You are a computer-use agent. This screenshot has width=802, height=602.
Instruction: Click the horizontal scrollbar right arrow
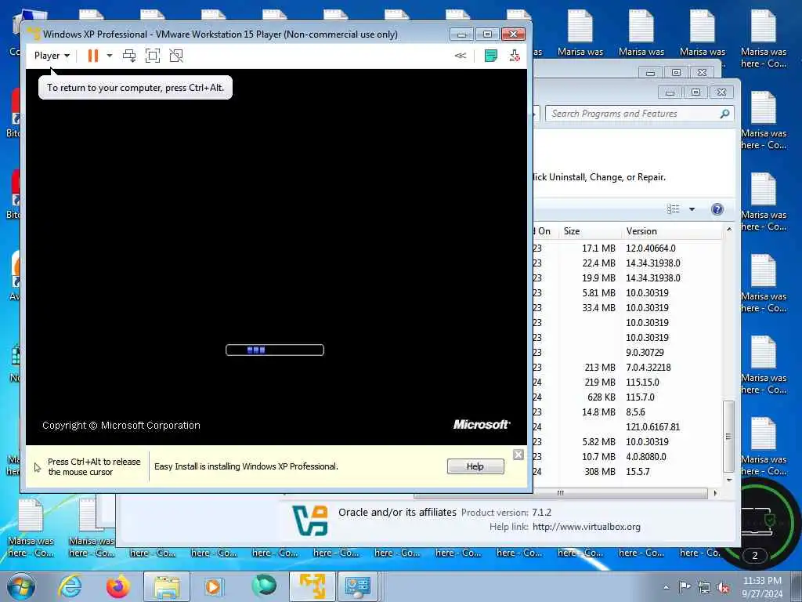[715, 493]
